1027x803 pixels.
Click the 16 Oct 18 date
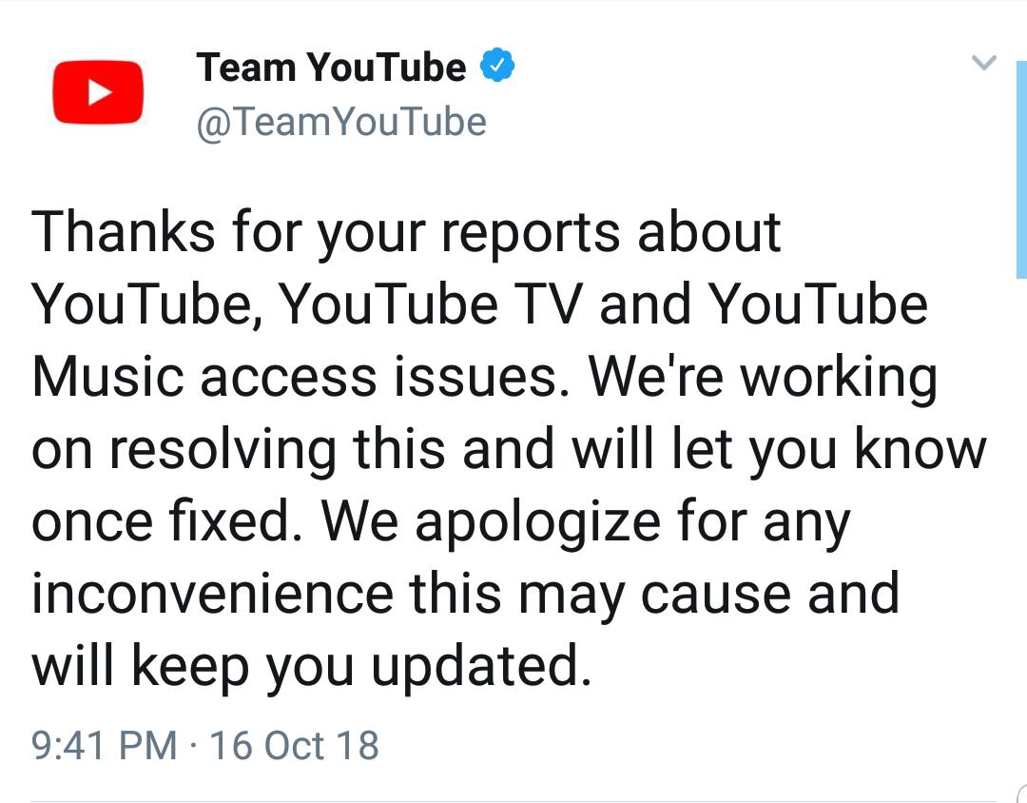point(294,745)
